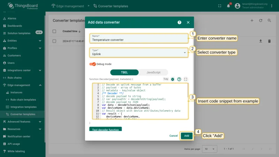The height and width of the screenshot is (157, 279).
Task: Open the Items per page dropdown
Action: click(210, 149)
